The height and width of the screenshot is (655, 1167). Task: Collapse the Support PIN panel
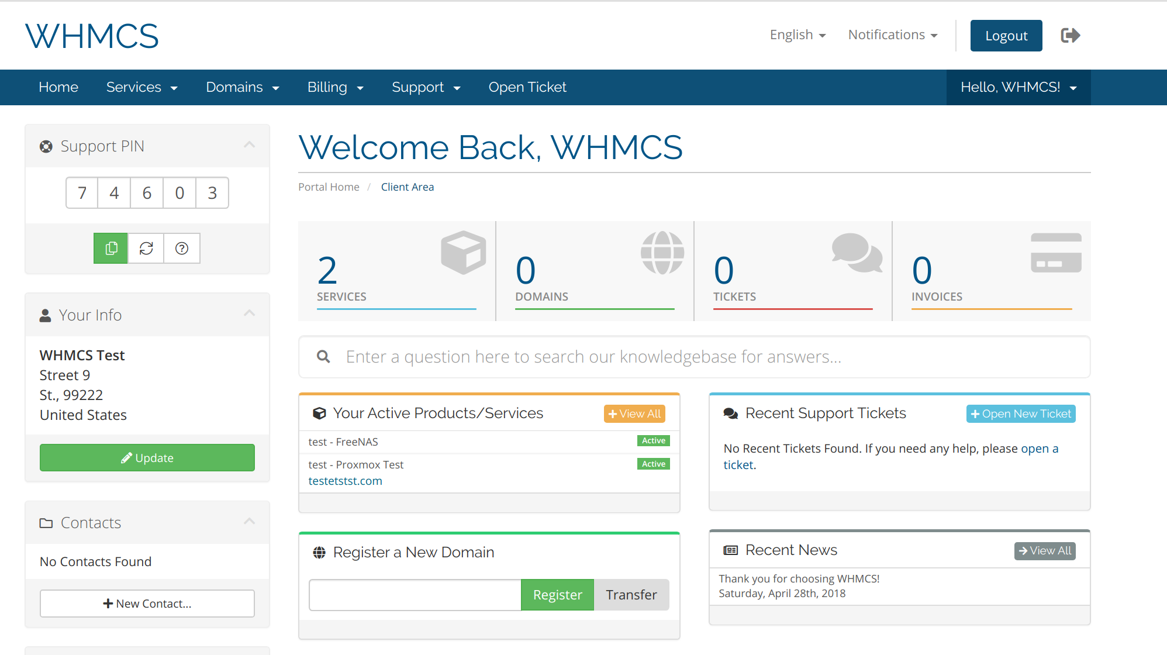(x=250, y=145)
